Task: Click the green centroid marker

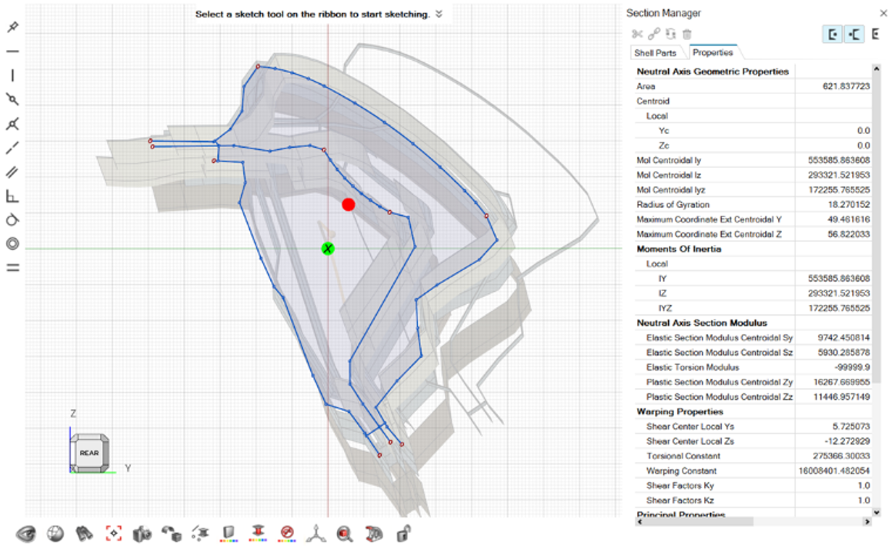Action: 328,248
